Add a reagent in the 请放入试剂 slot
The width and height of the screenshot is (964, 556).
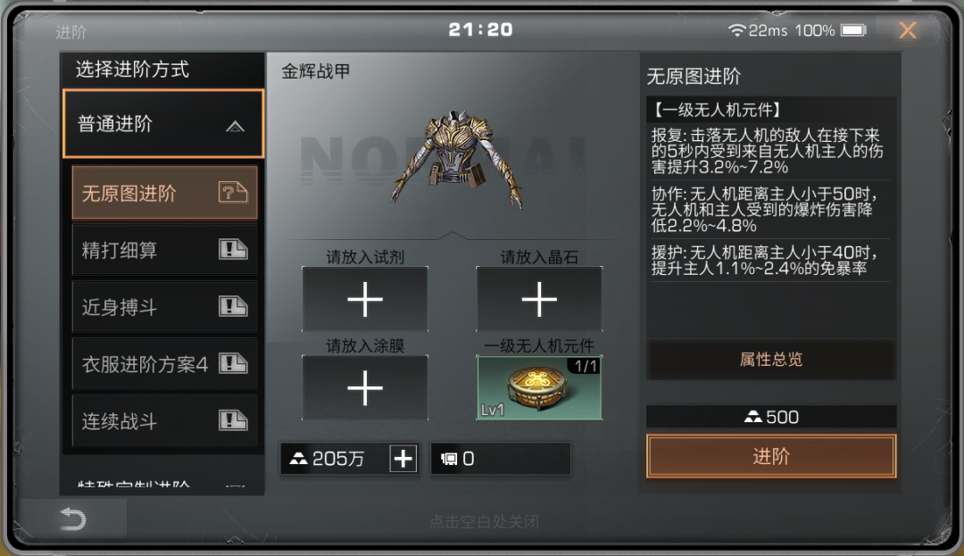[x=365, y=299]
